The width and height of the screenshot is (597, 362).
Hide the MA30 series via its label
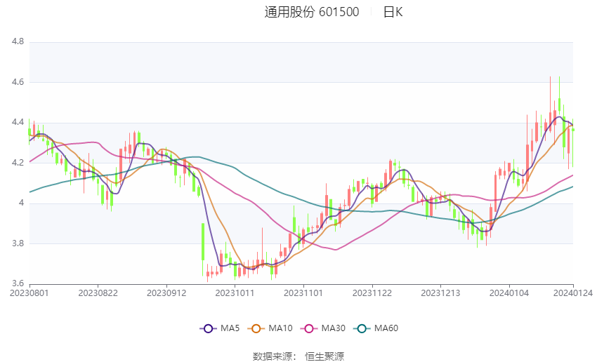click(x=333, y=328)
